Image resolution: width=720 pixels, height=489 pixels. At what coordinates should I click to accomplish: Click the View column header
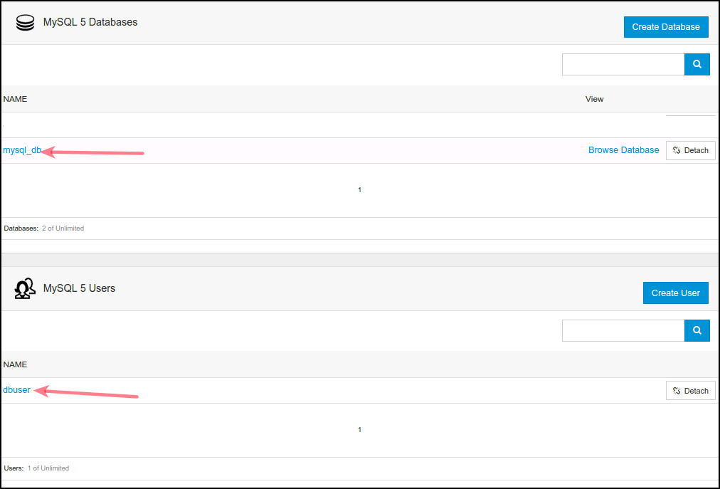tap(594, 99)
